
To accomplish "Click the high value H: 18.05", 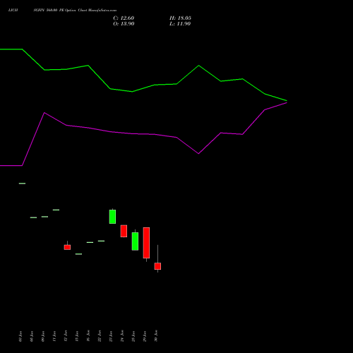I will point(180,18).
